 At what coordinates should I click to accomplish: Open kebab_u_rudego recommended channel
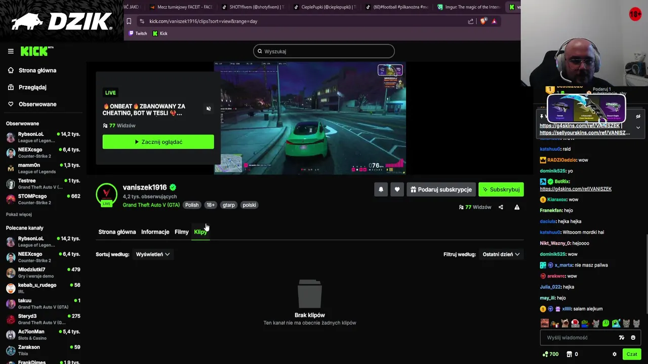tap(43, 288)
